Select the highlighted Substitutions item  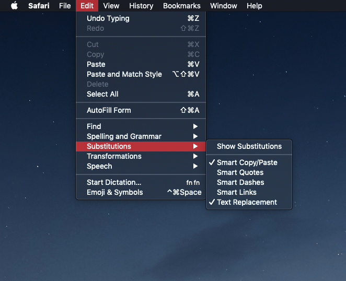coord(141,146)
